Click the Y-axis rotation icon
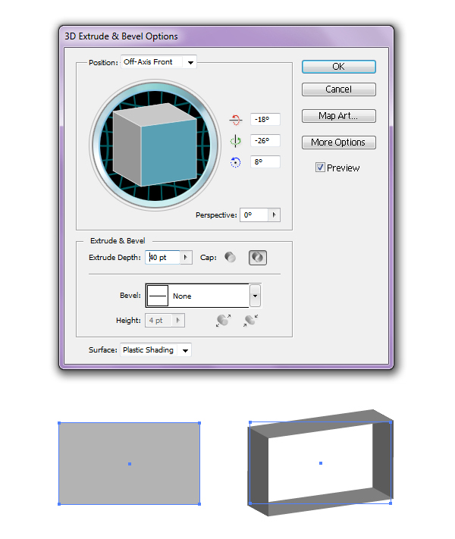Screen dimensions: 455x539 coord(236,140)
